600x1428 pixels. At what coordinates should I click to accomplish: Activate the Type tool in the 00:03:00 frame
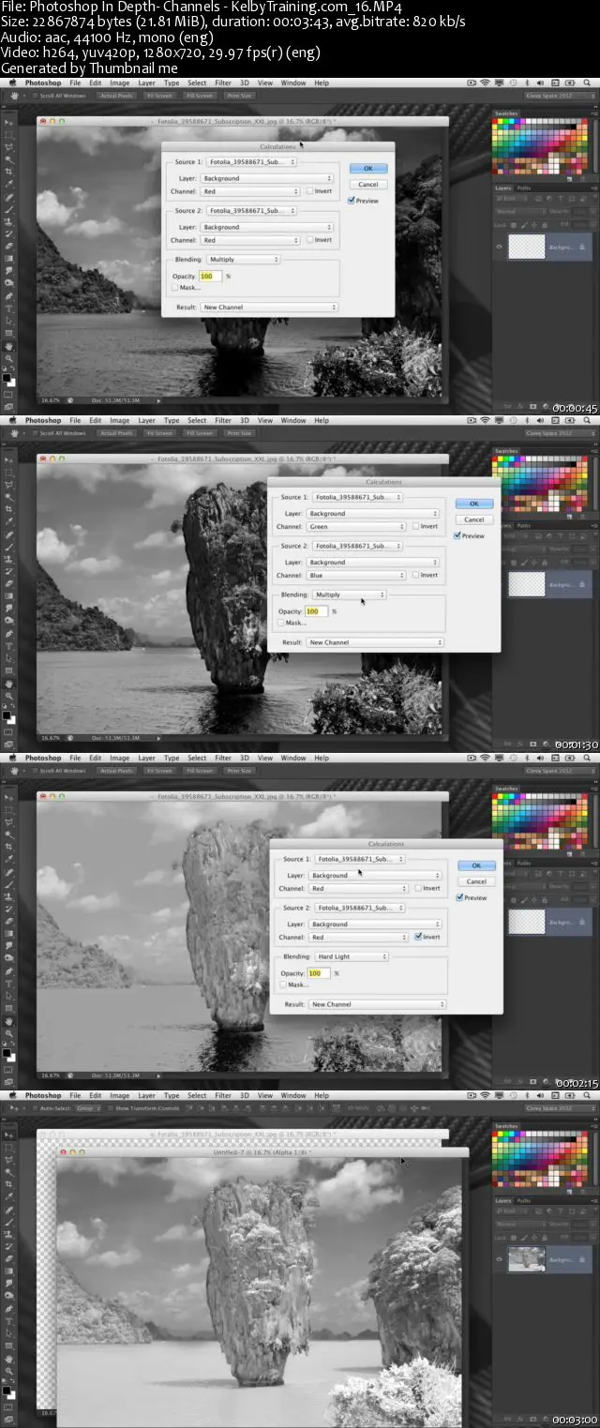point(9,1320)
